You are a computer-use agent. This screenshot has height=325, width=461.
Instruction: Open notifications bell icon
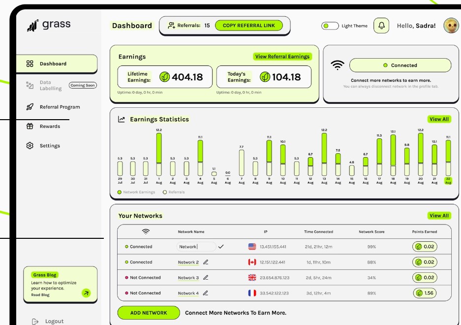click(x=381, y=26)
